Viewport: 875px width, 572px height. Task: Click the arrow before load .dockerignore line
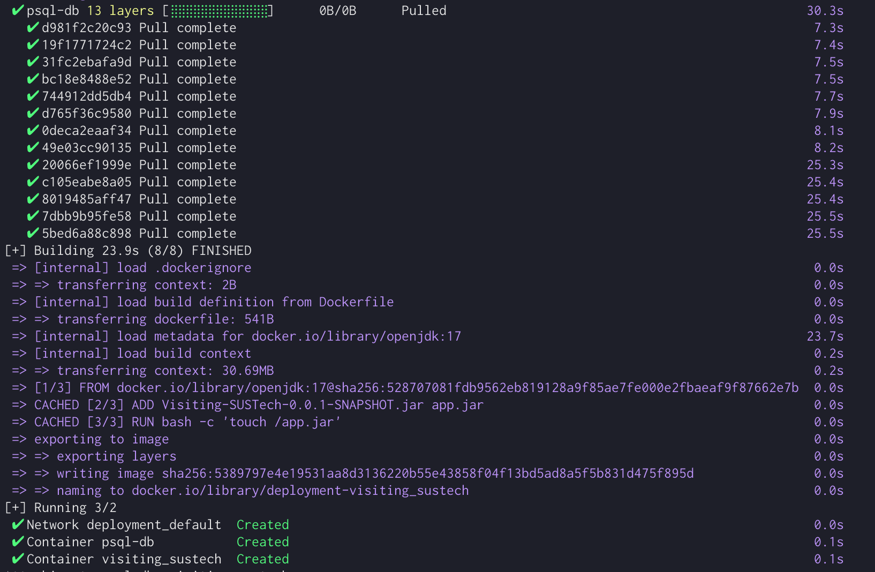point(19,268)
